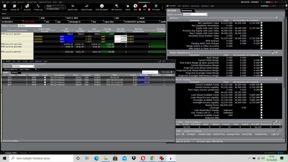Click the Available for Trading help icon
The width and height of the screenshot is (288, 162).
pos(277,80)
